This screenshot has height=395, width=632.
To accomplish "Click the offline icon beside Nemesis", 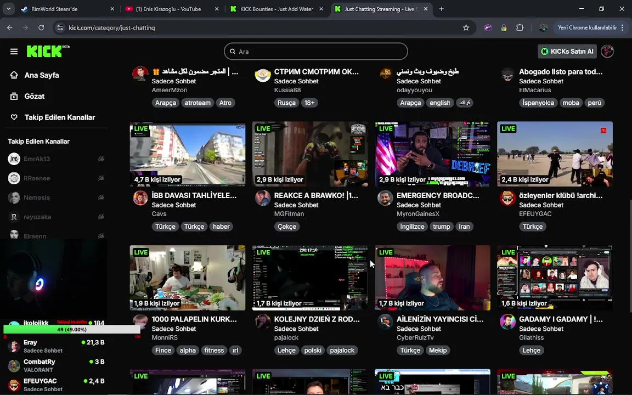I will pyautogui.click(x=101, y=198).
